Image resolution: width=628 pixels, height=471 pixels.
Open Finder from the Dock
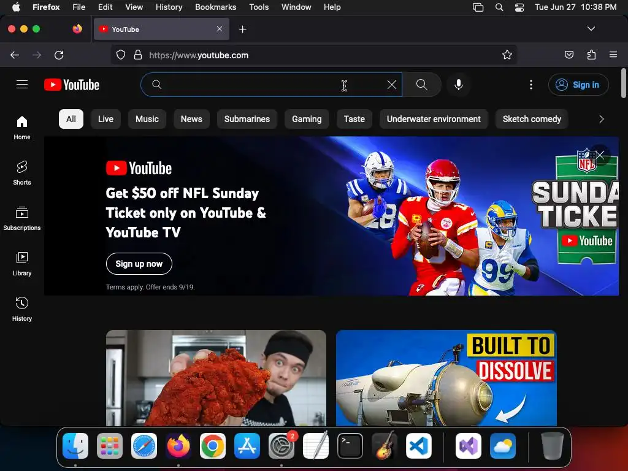click(x=75, y=446)
